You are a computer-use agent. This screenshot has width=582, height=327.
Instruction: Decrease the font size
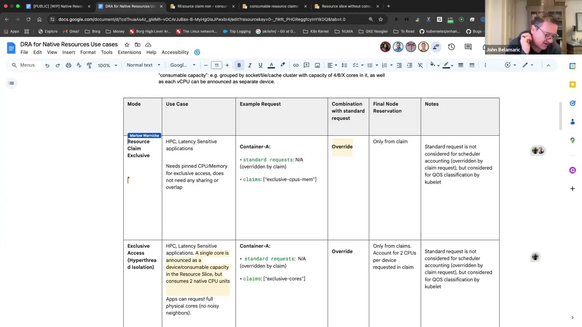click(x=206, y=65)
